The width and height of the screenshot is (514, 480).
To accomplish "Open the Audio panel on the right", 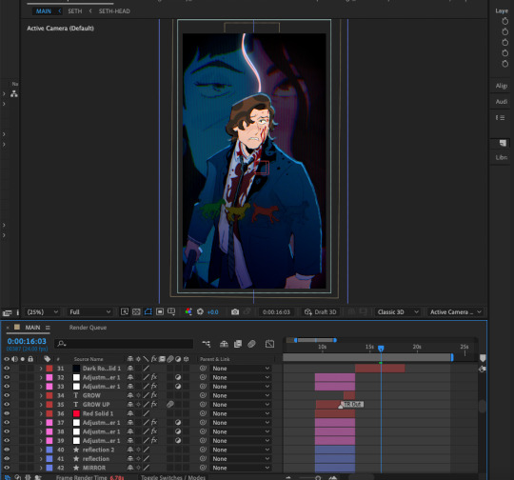I will [x=502, y=102].
